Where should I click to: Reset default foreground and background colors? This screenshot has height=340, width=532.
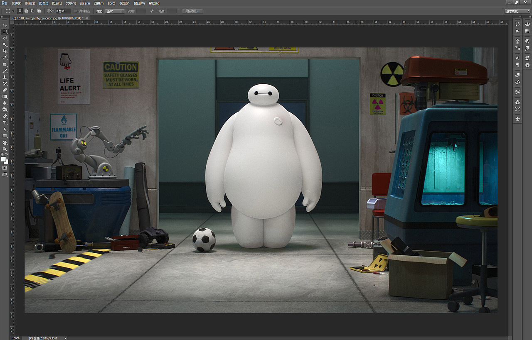pyautogui.click(x=2, y=154)
